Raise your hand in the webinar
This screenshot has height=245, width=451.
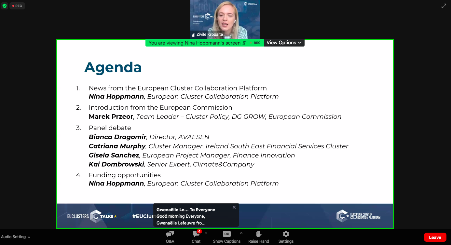pyautogui.click(x=259, y=237)
